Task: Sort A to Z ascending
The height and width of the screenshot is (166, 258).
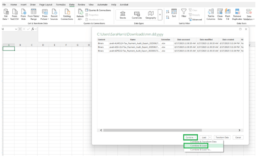Action: (168, 12)
